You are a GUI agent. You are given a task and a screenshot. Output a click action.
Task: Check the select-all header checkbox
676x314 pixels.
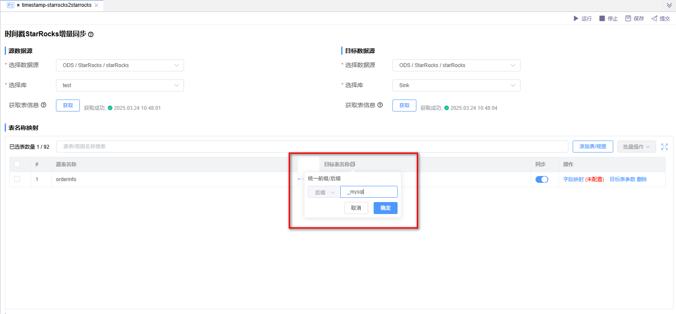tap(17, 164)
